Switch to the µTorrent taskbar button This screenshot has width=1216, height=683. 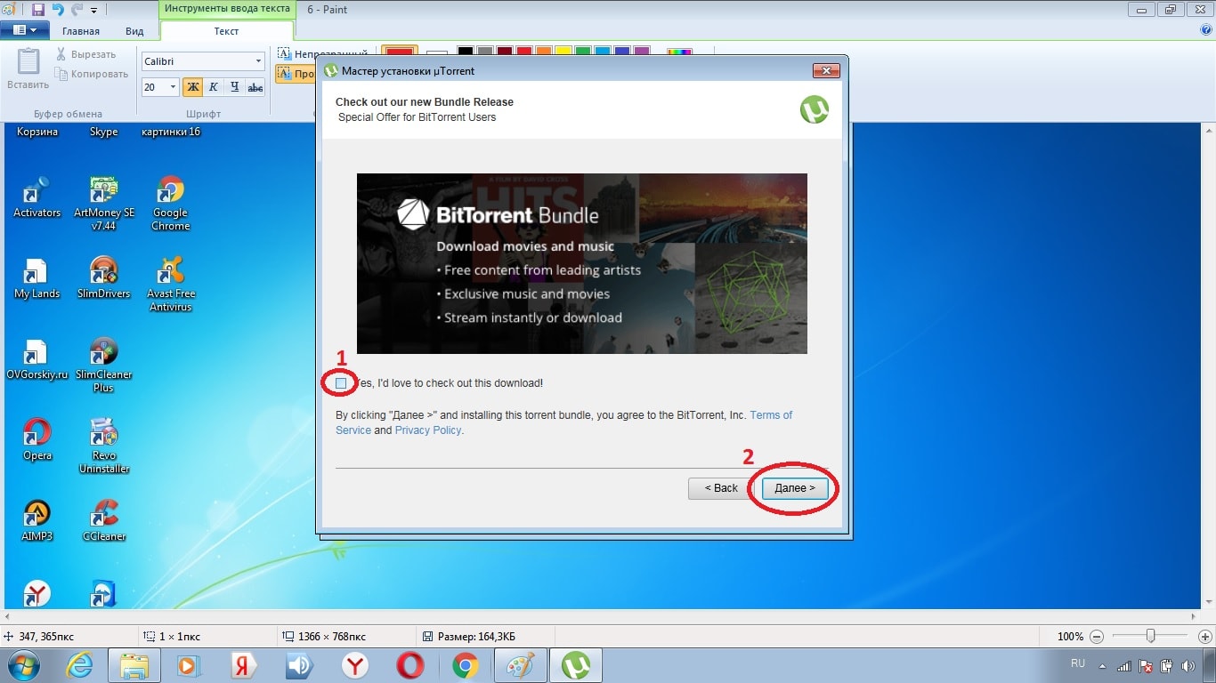[x=576, y=665]
